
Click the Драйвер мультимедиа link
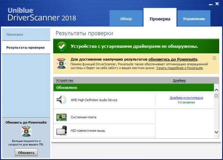[x=186, y=97]
